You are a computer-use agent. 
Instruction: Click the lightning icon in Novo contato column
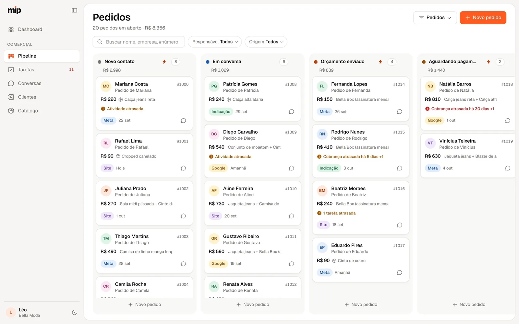click(x=164, y=62)
